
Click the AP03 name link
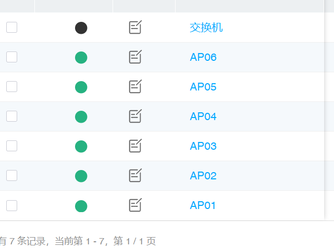click(203, 146)
